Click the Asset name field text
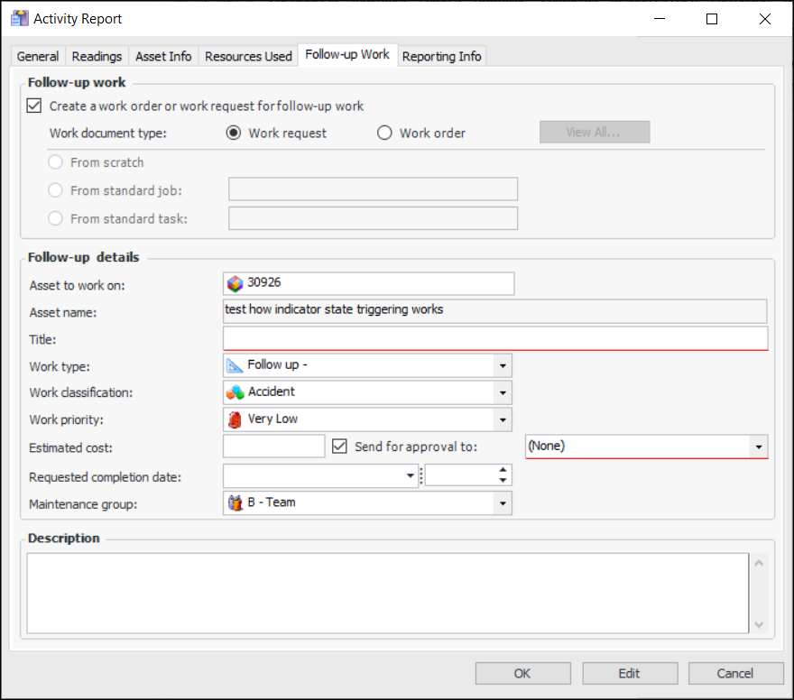The image size is (794, 700). 334,309
